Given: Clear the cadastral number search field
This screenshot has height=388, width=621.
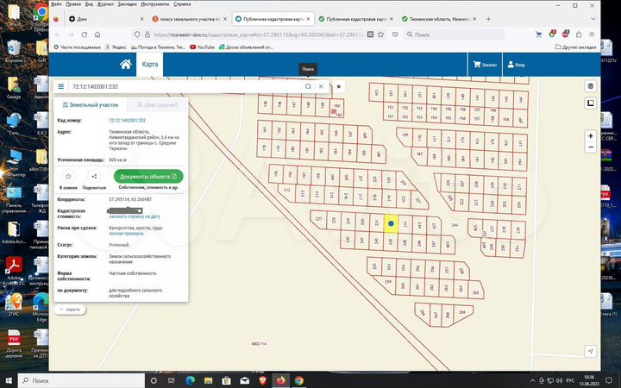Looking at the screenshot, I should click(321, 86).
